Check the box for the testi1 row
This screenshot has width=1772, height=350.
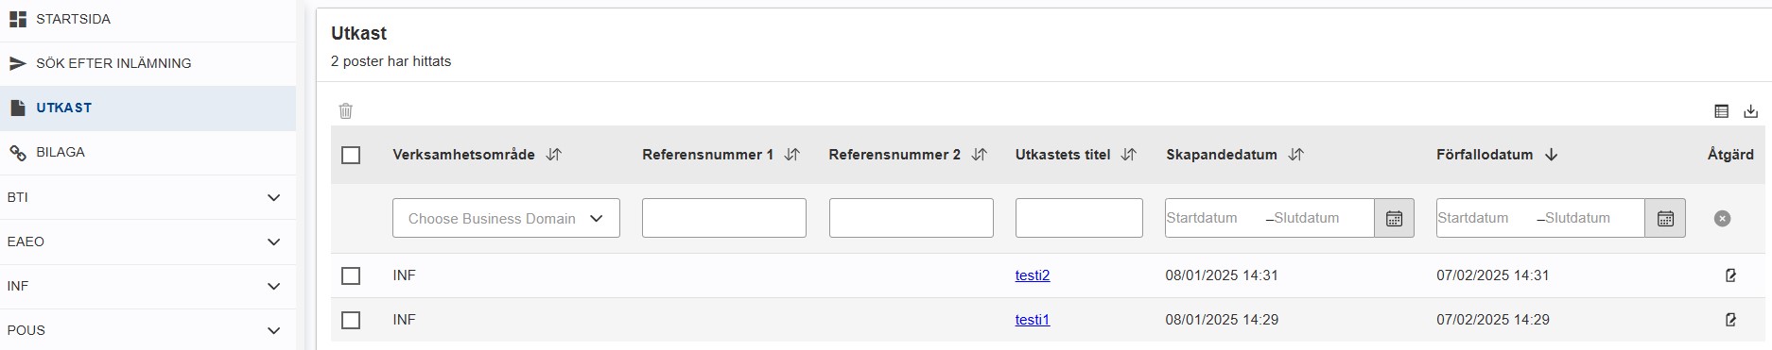tap(351, 320)
